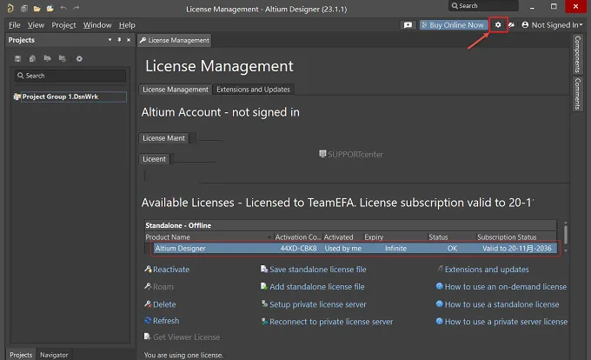Click the save icon in Projects panel
Viewport: 591px width, 360px height.
click(17, 58)
